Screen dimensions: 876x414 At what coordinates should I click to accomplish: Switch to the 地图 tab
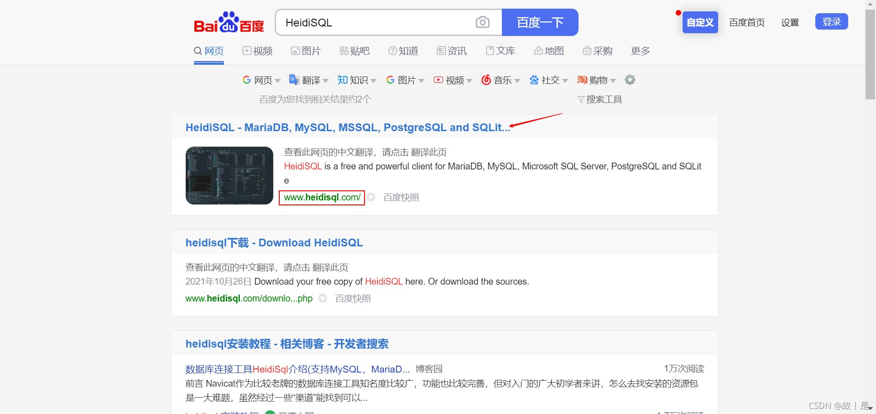[x=549, y=51]
